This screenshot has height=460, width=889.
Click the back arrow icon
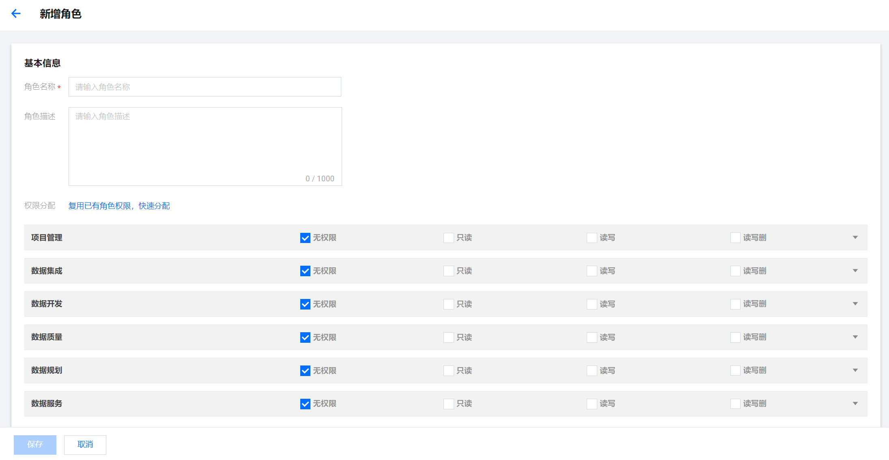coord(16,14)
